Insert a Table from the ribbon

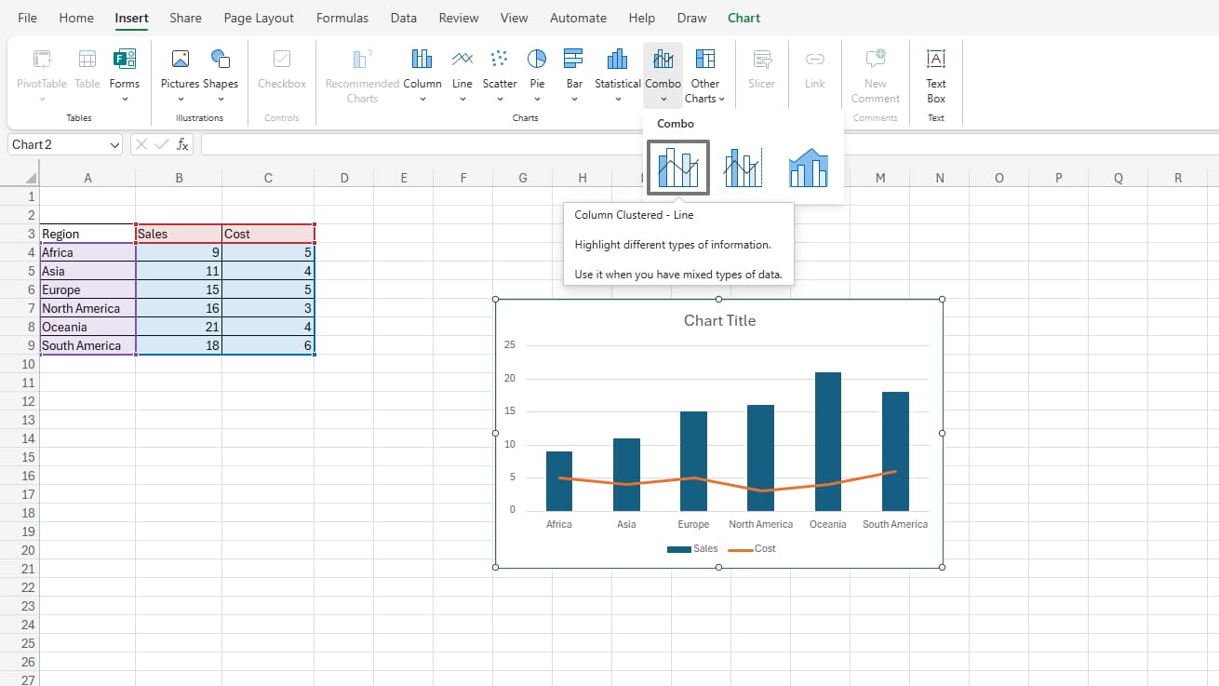[x=87, y=68]
